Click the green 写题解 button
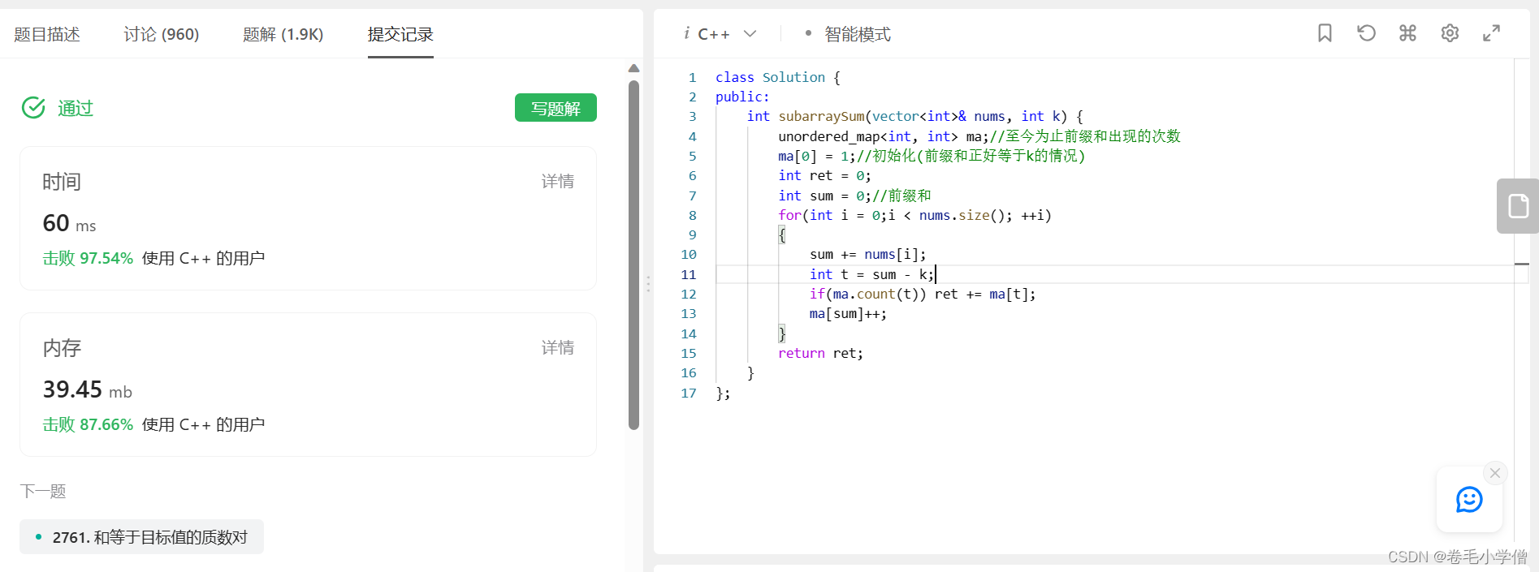 (556, 108)
